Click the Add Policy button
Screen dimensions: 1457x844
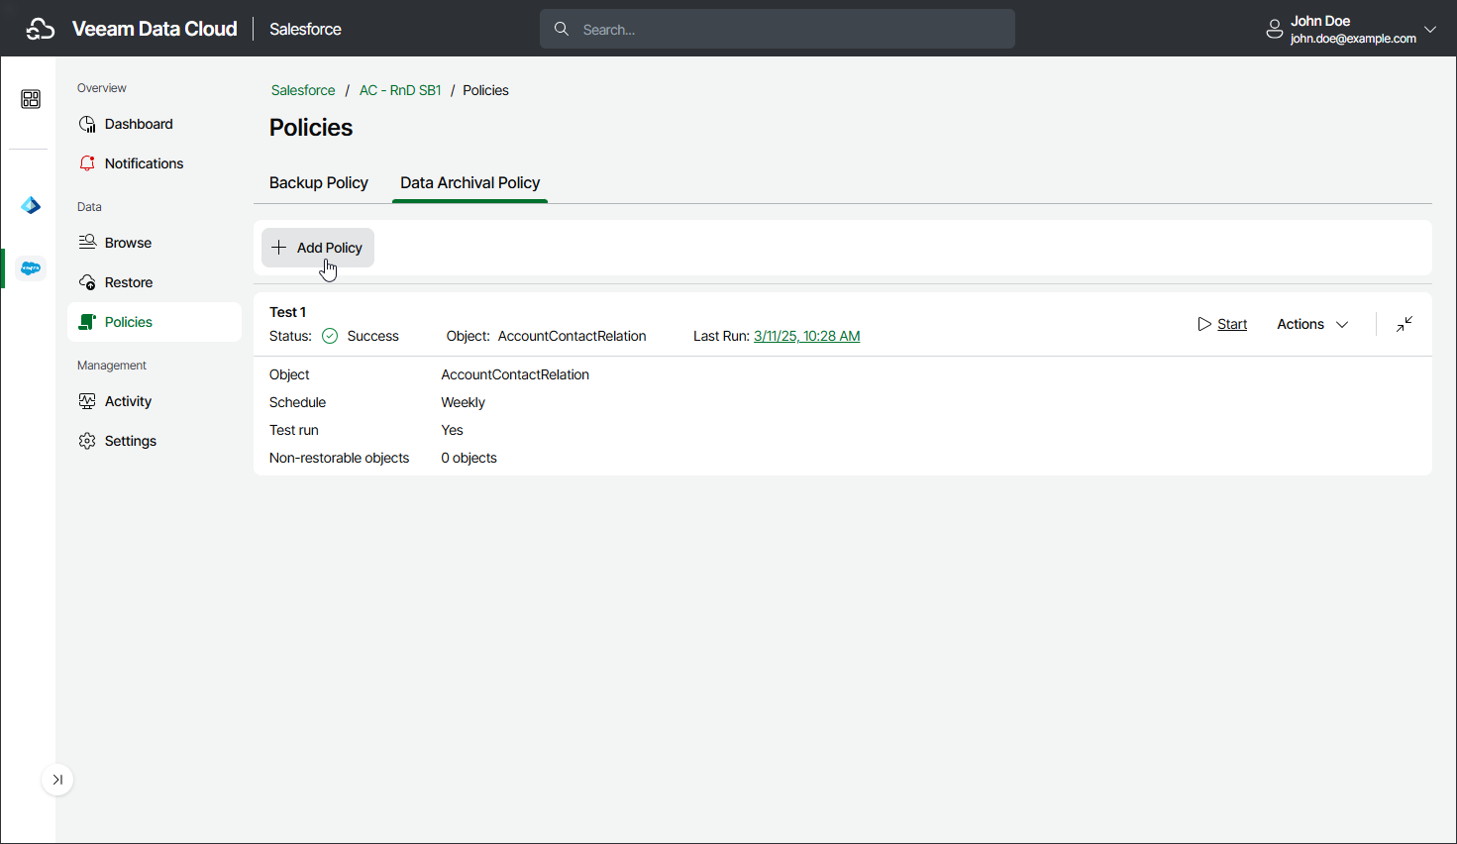(318, 248)
